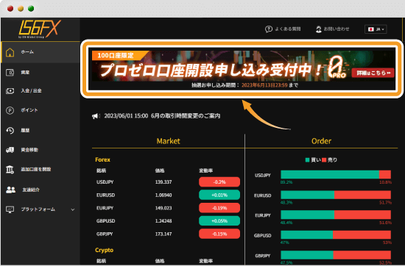Click the price 1.06940
Screen dimensions: 405x266
point(163,195)
